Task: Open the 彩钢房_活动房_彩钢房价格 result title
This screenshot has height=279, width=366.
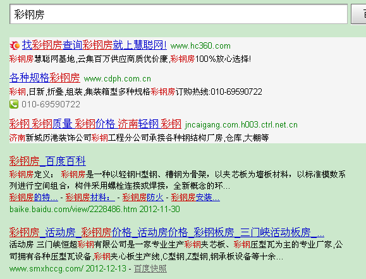Action: click(x=167, y=232)
